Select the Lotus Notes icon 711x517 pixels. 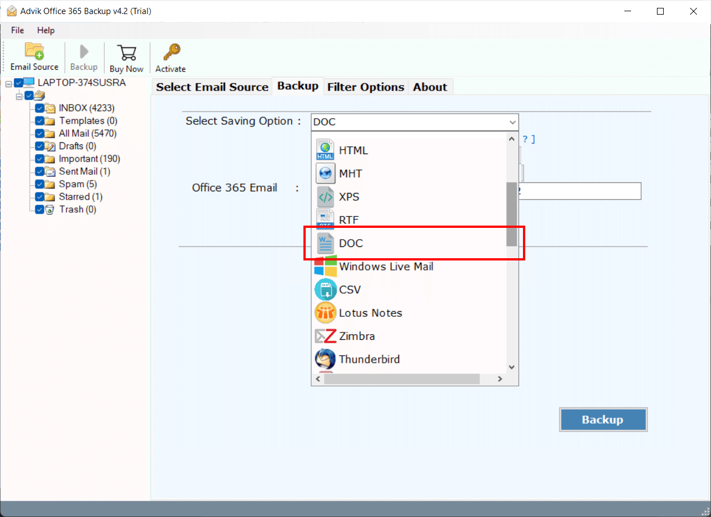point(325,312)
